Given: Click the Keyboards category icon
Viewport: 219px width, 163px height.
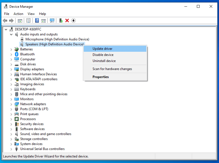Looking at the screenshot, I should [x=17, y=89].
